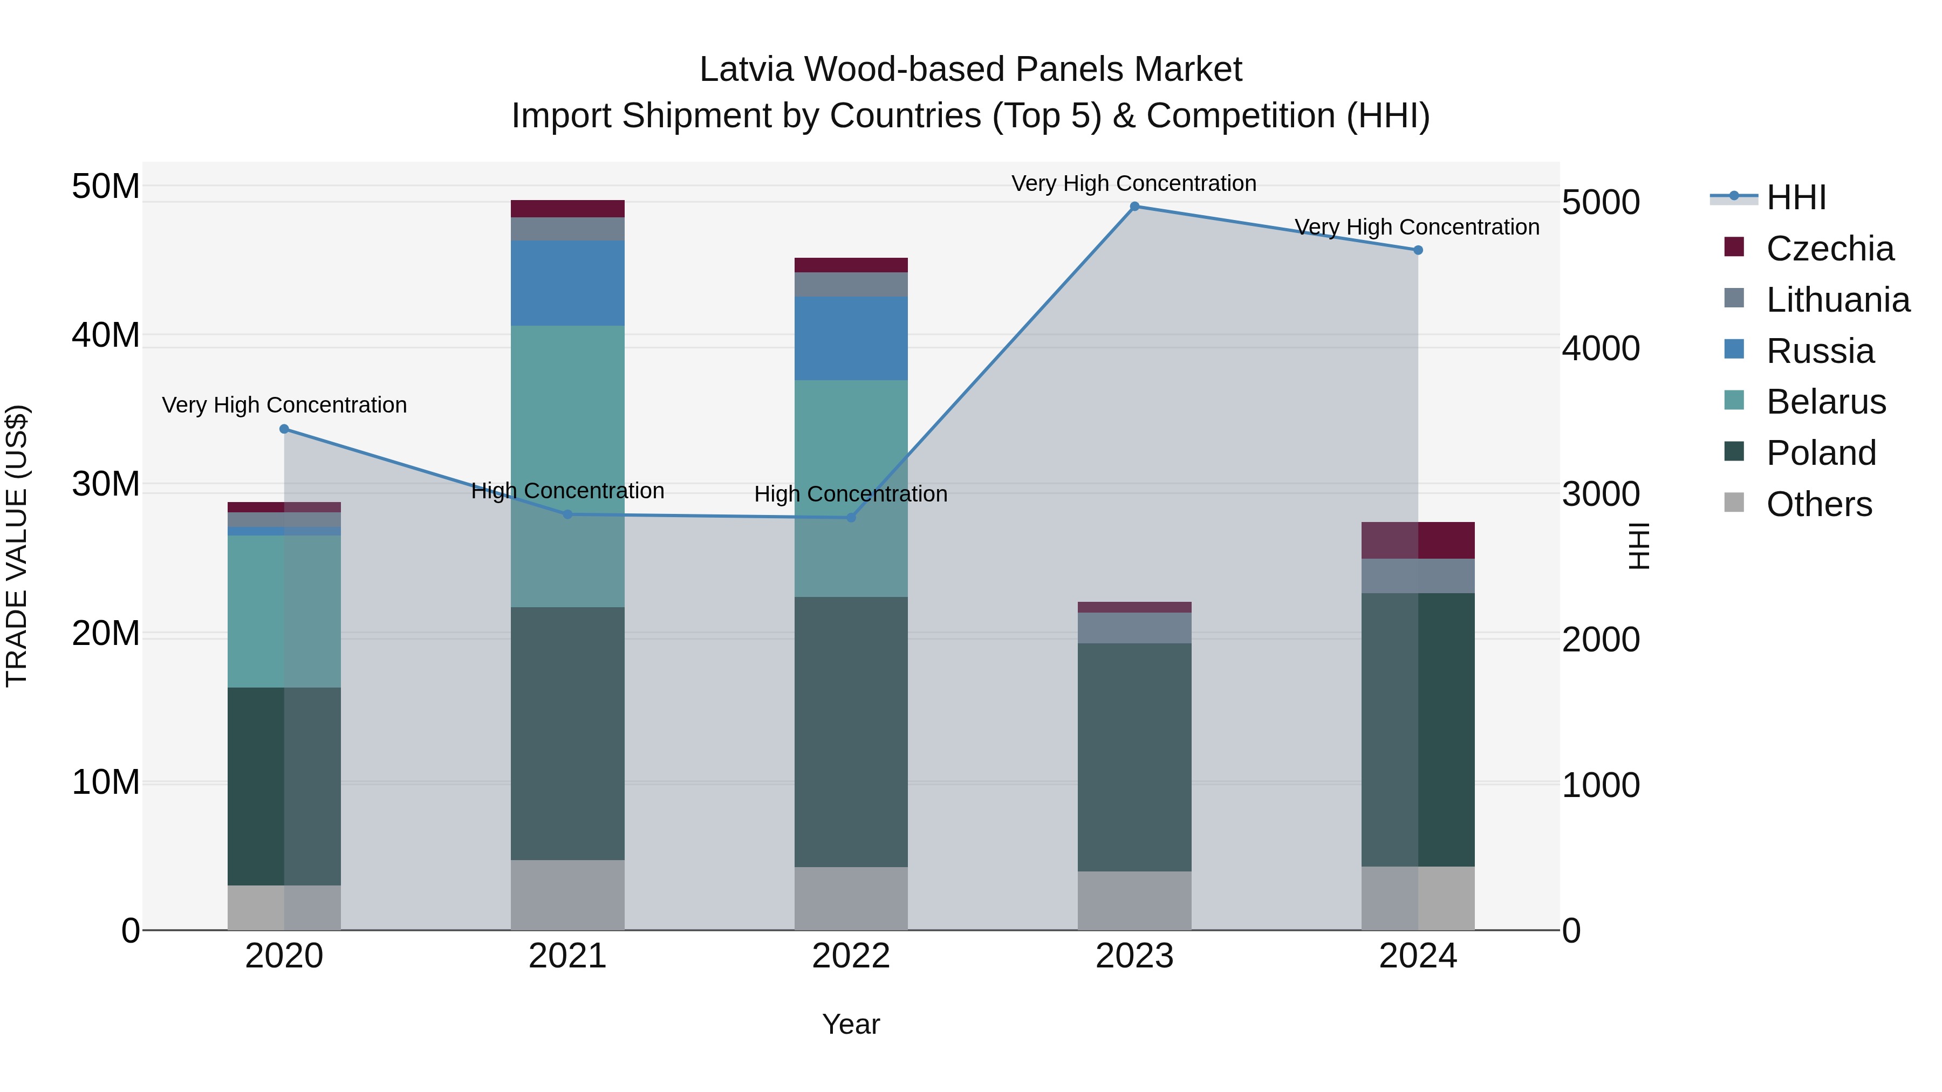Click the 2021 High Concentration annotation
Screen dimensions: 1942x1092
[x=567, y=491]
